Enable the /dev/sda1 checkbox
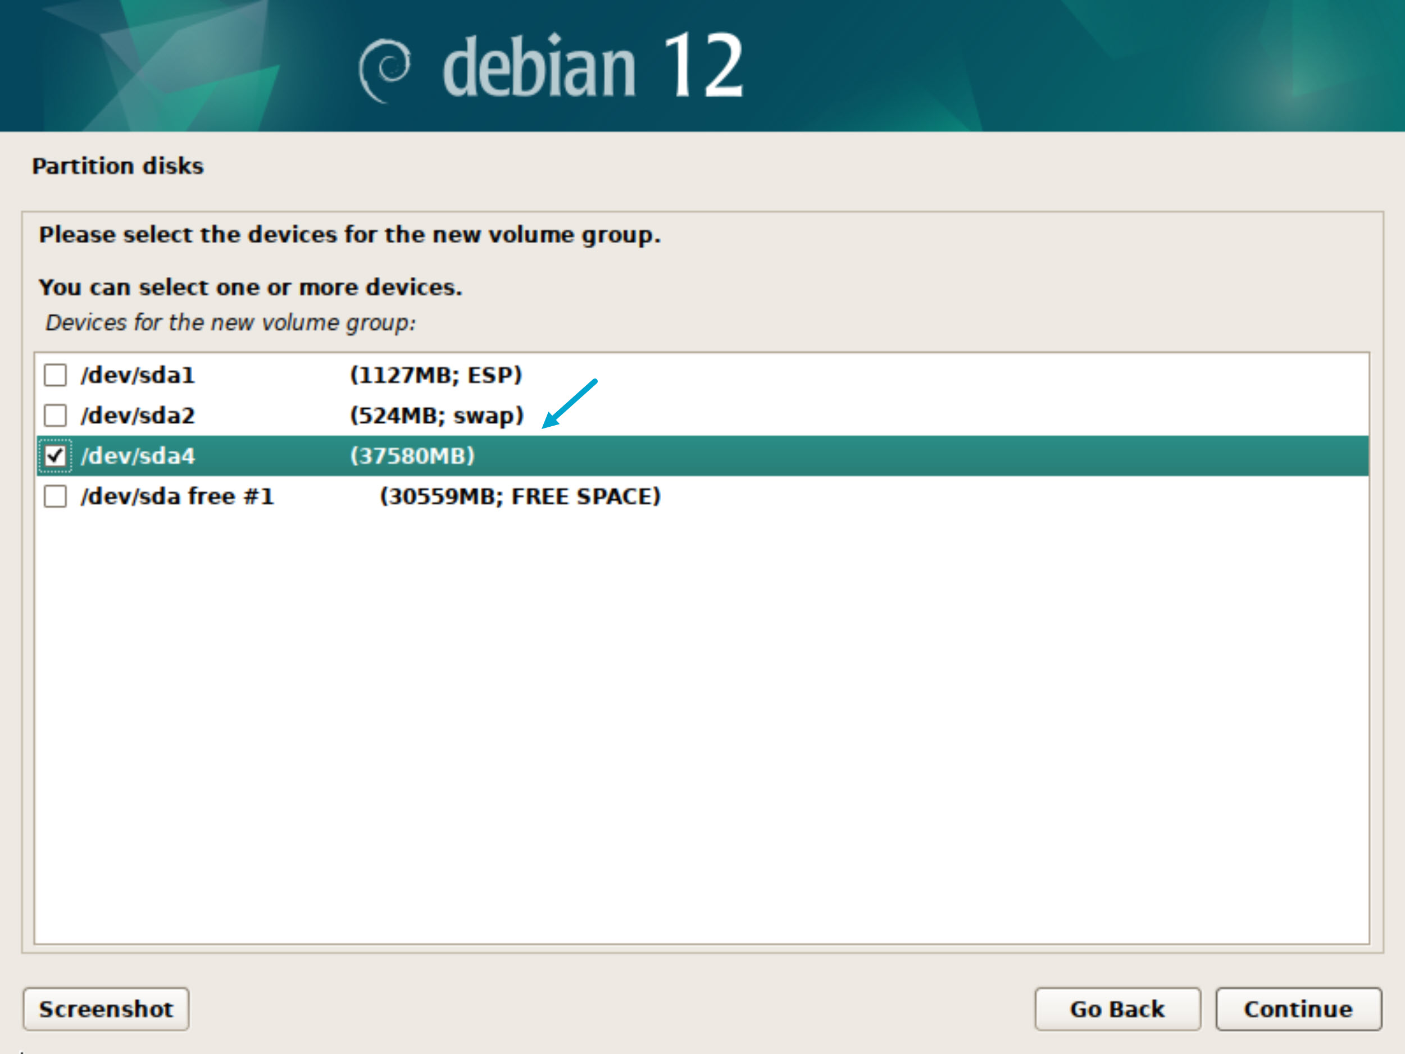 click(x=55, y=375)
